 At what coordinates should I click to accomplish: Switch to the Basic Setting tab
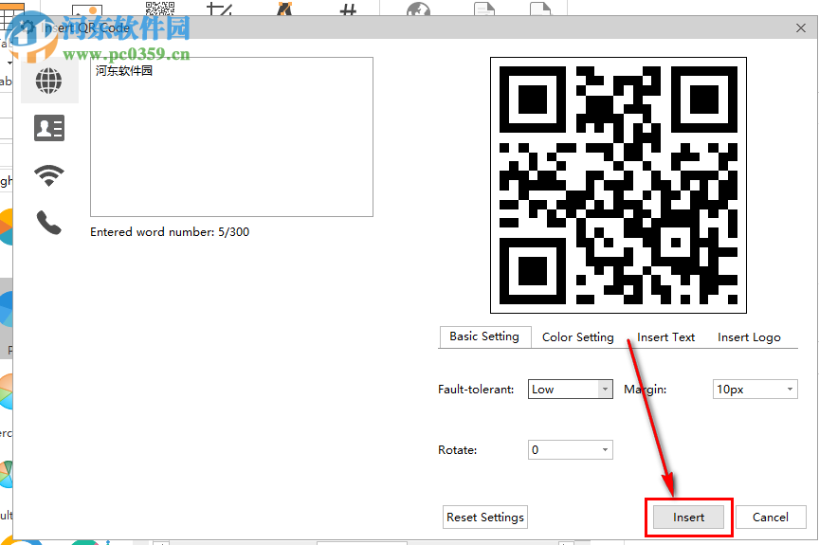pos(484,336)
